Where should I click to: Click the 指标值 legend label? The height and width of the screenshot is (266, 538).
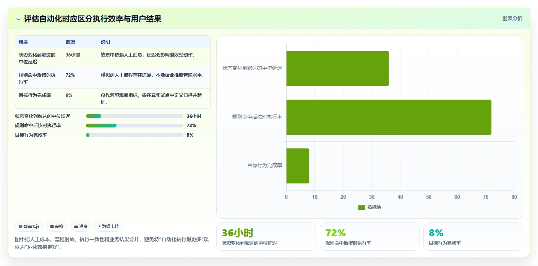pyautogui.click(x=374, y=207)
